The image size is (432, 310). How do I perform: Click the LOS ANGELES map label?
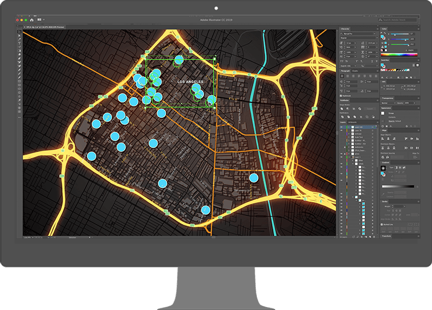click(190, 82)
